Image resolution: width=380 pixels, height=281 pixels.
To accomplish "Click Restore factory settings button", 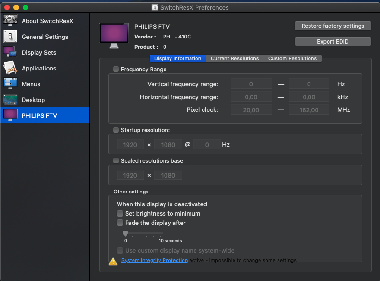I will click(333, 26).
